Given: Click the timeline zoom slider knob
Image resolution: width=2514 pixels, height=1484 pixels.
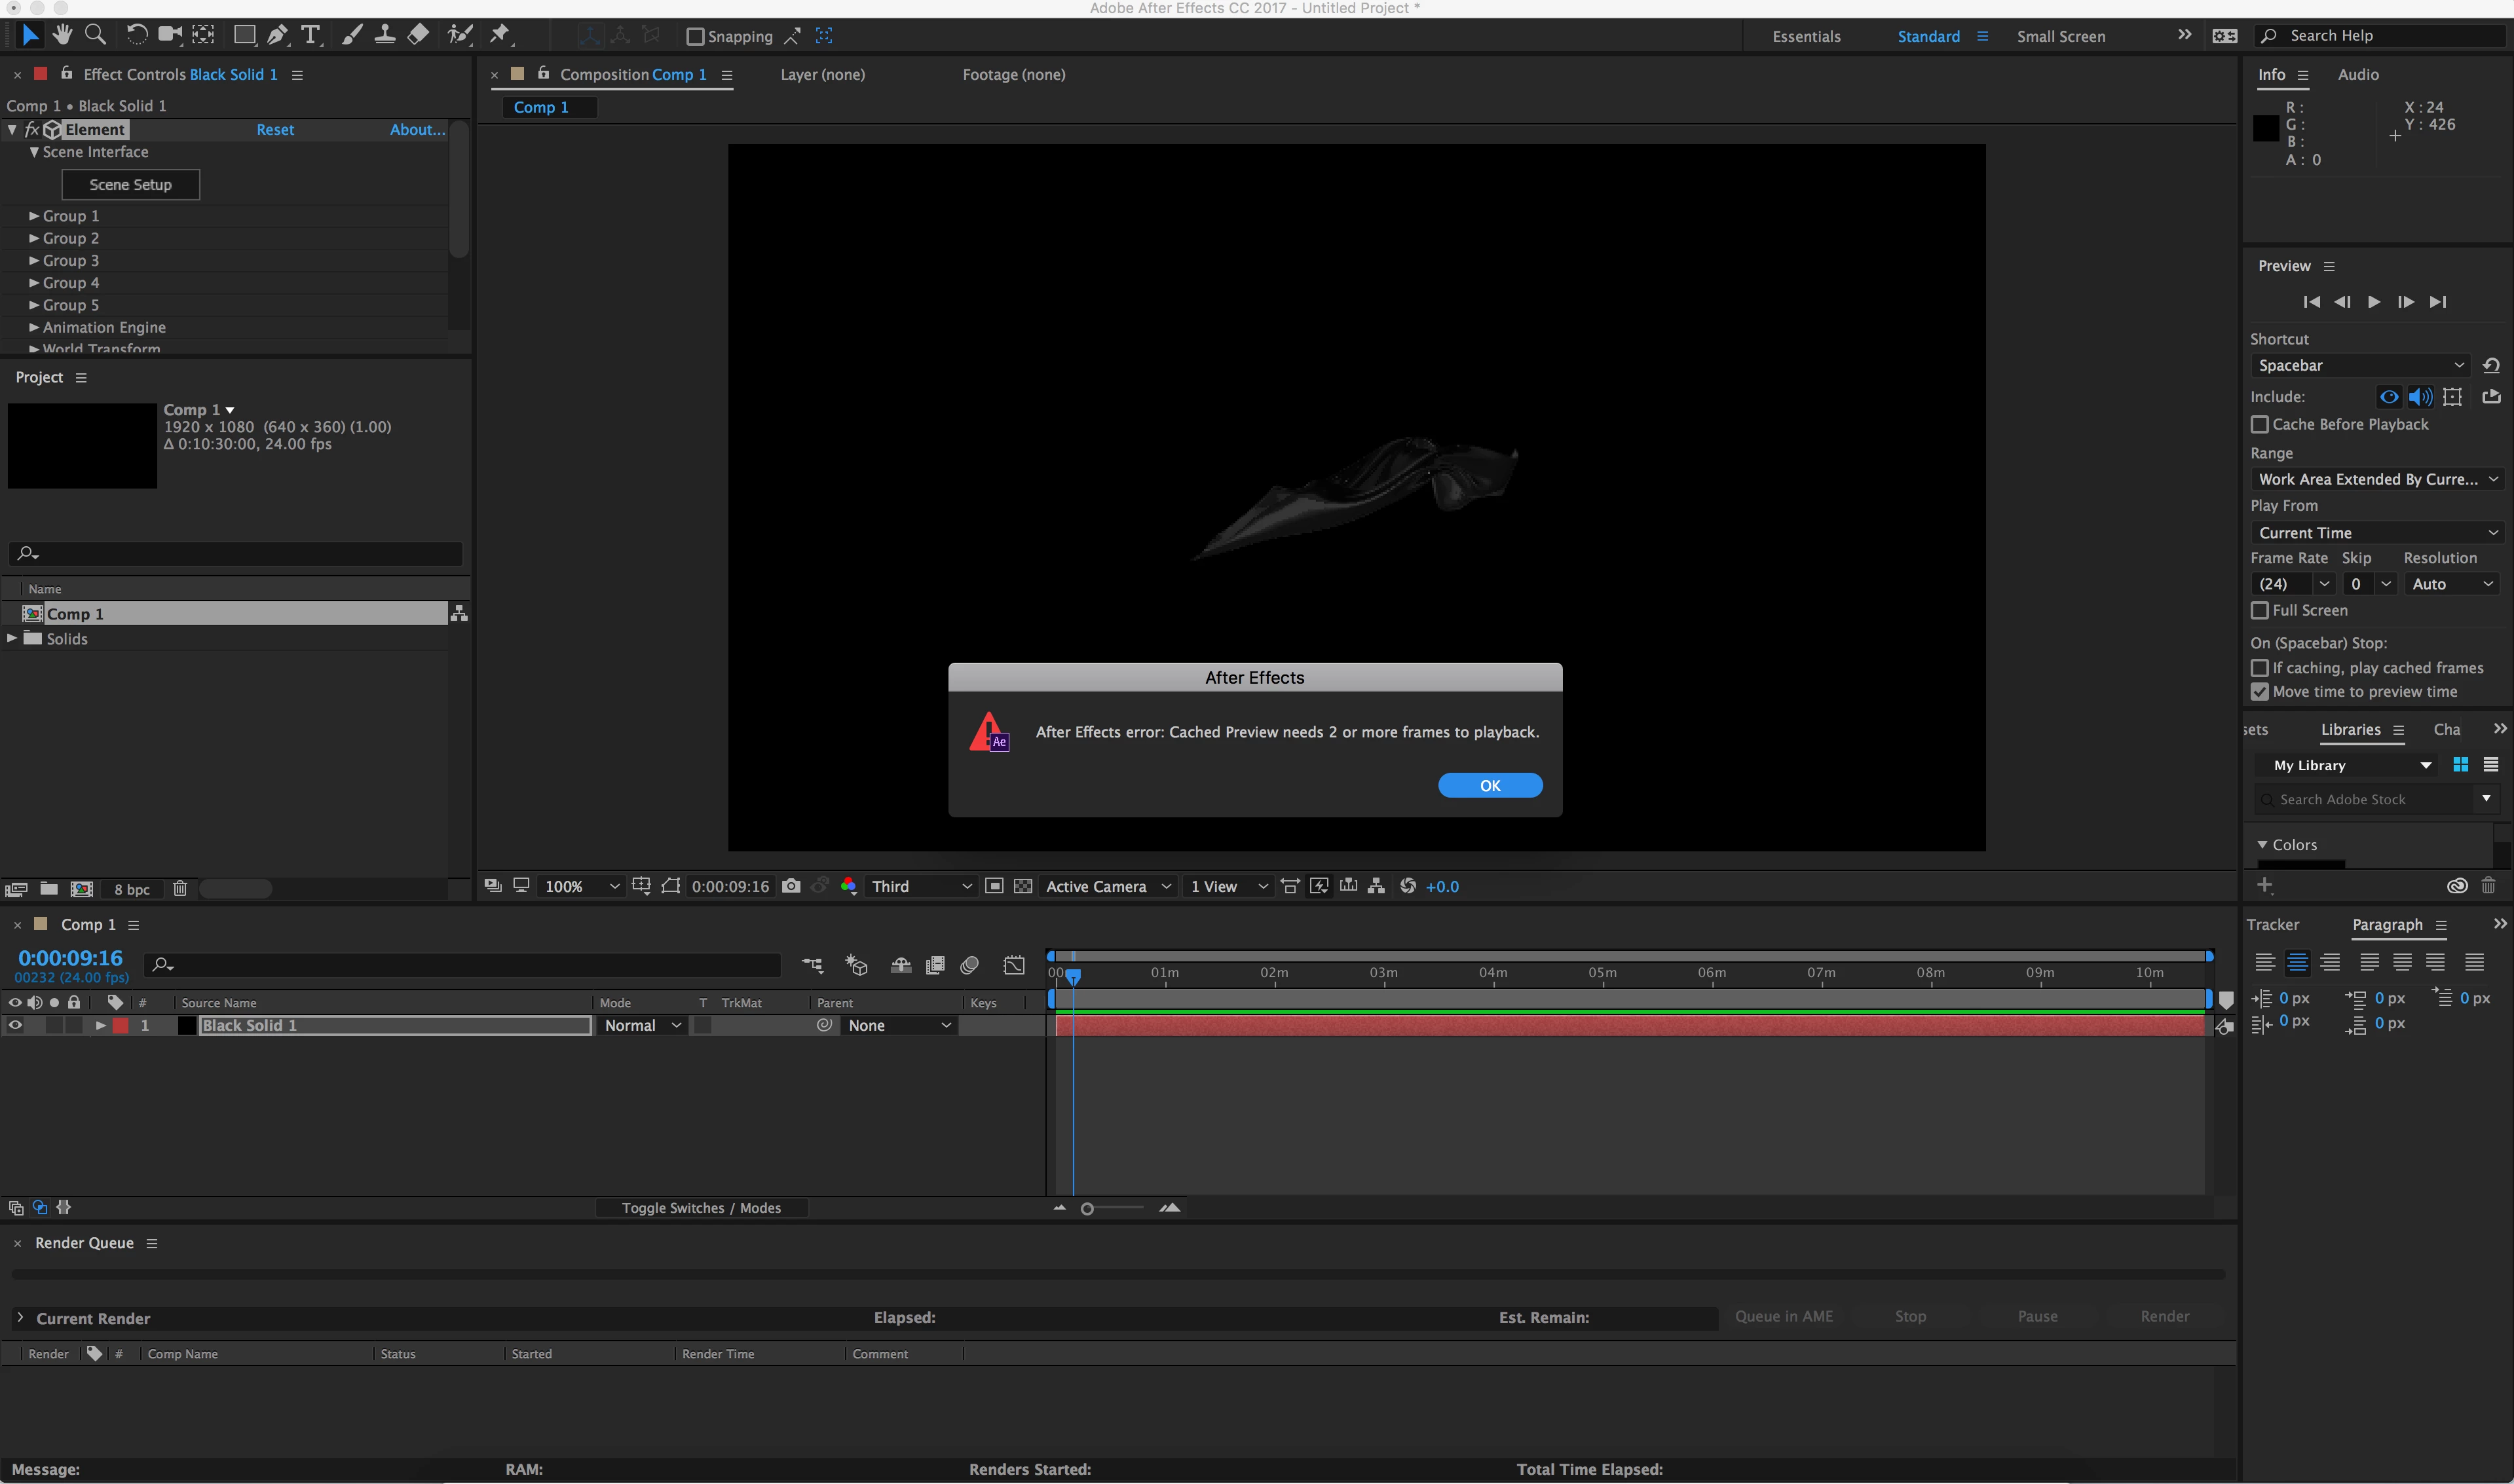Looking at the screenshot, I should pos(1087,1208).
